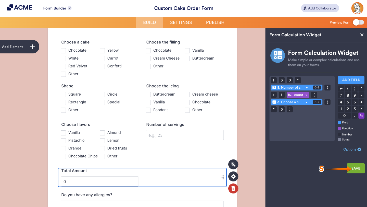Viewport: 367px width, 207px height.
Task: Click the Add Collaborator button
Action: (320, 8)
